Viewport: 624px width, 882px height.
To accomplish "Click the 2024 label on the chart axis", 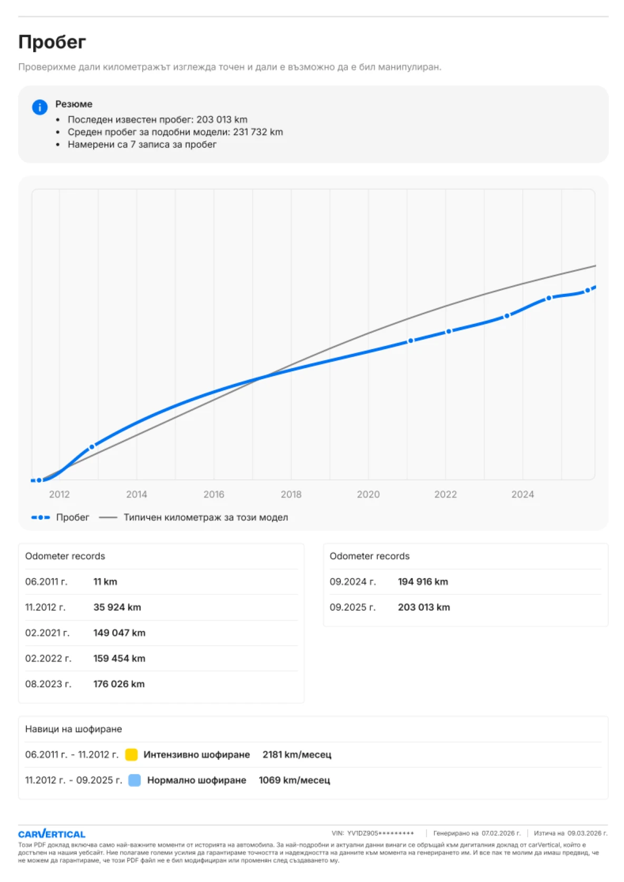I will pos(522,494).
